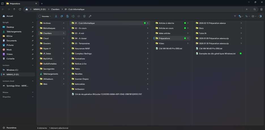Open the search magnifier icon

(x=255, y=9)
